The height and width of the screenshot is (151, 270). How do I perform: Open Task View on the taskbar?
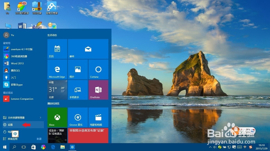[x=23, y=147]
